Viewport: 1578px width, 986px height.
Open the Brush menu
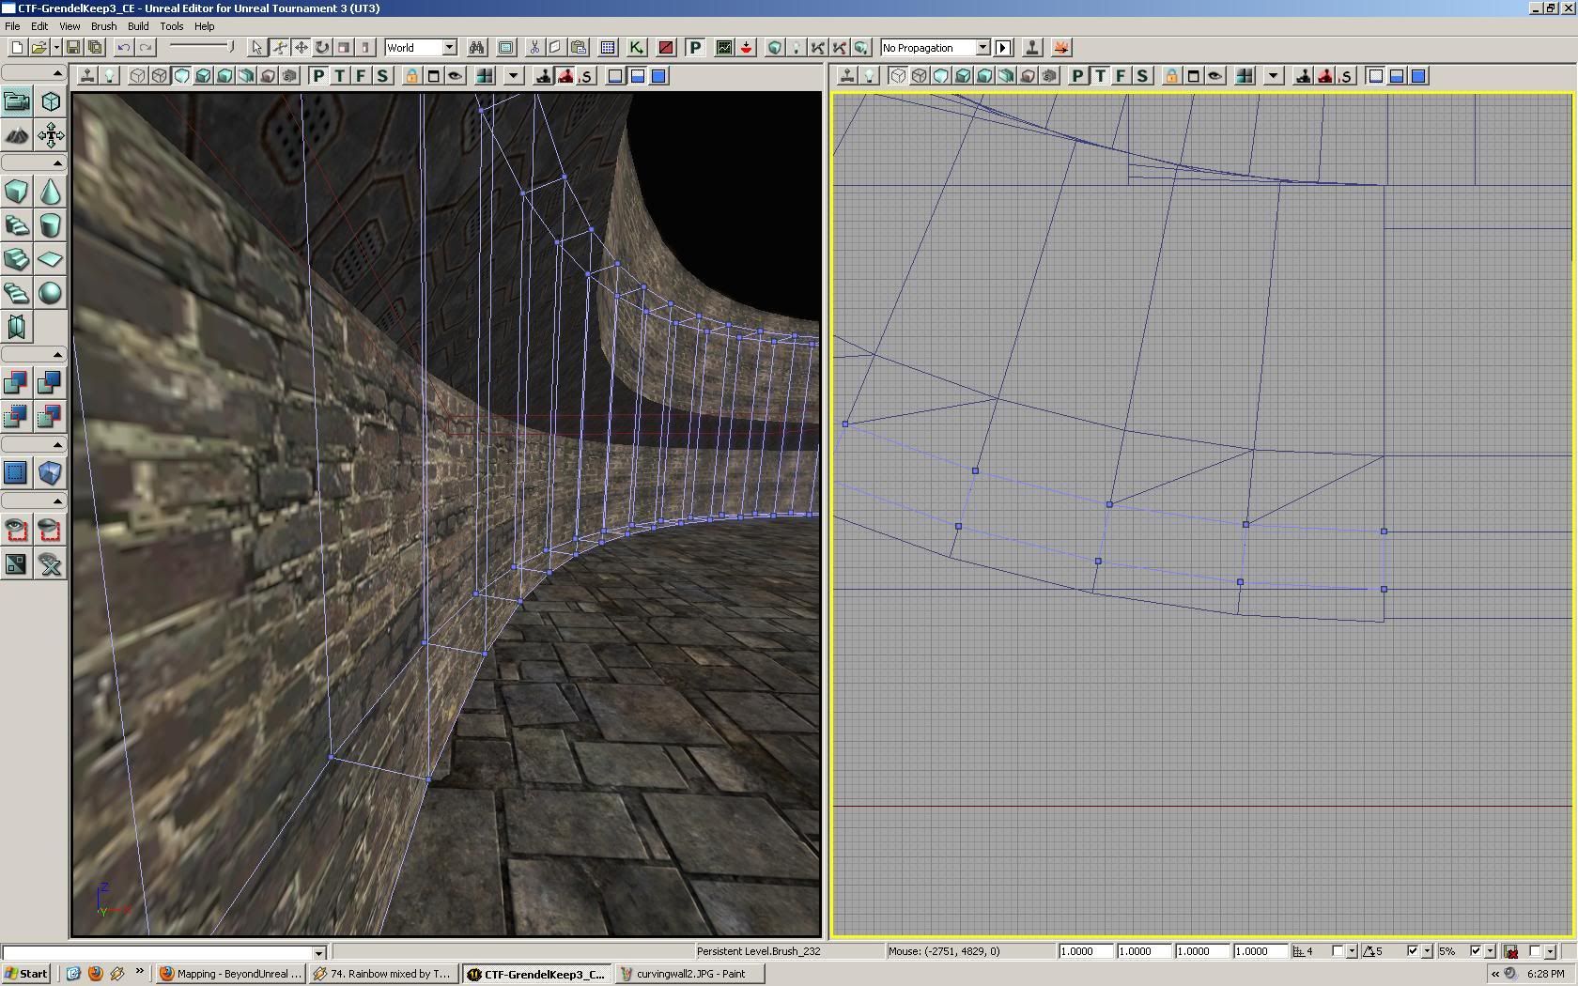(103, 26)
